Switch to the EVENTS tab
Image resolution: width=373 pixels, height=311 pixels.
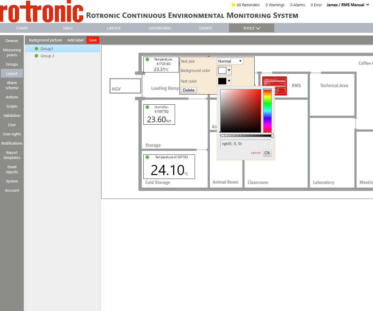pyautogui.click(x=206, y=28)
